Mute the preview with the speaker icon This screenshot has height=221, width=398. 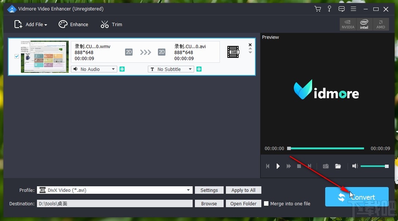[x=355, y=166]
